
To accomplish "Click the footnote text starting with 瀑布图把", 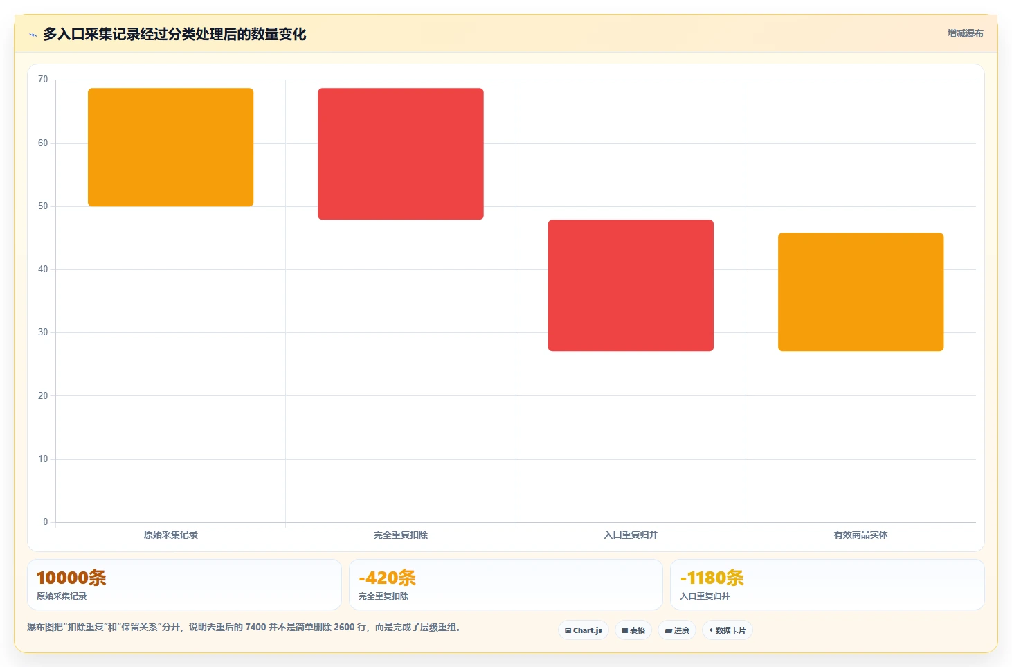I will click(244, 628).
